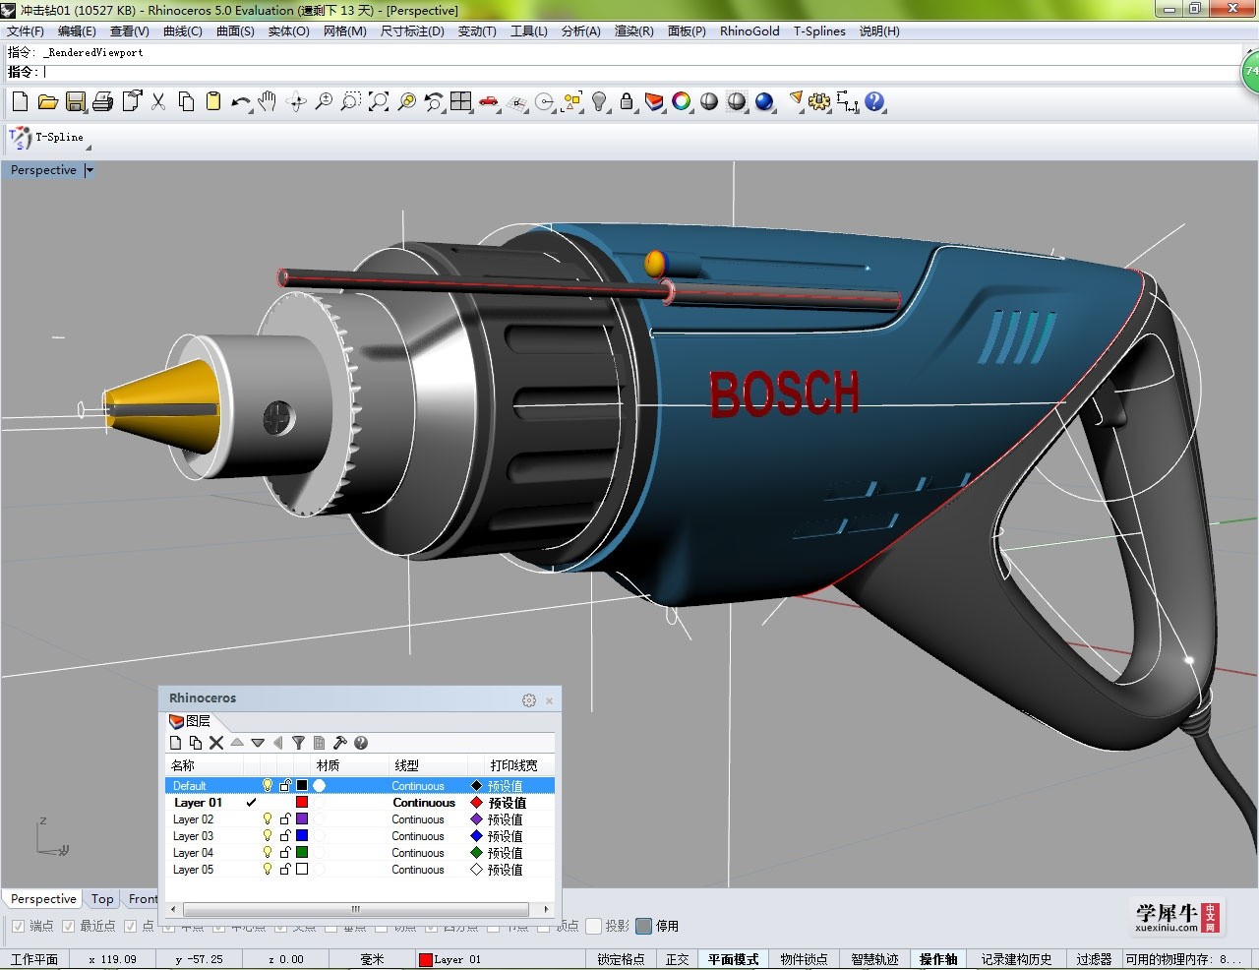Click the hammer tools icon in layers panel
Viewport: 1259px width, 970px height.
tap(340, 743)
